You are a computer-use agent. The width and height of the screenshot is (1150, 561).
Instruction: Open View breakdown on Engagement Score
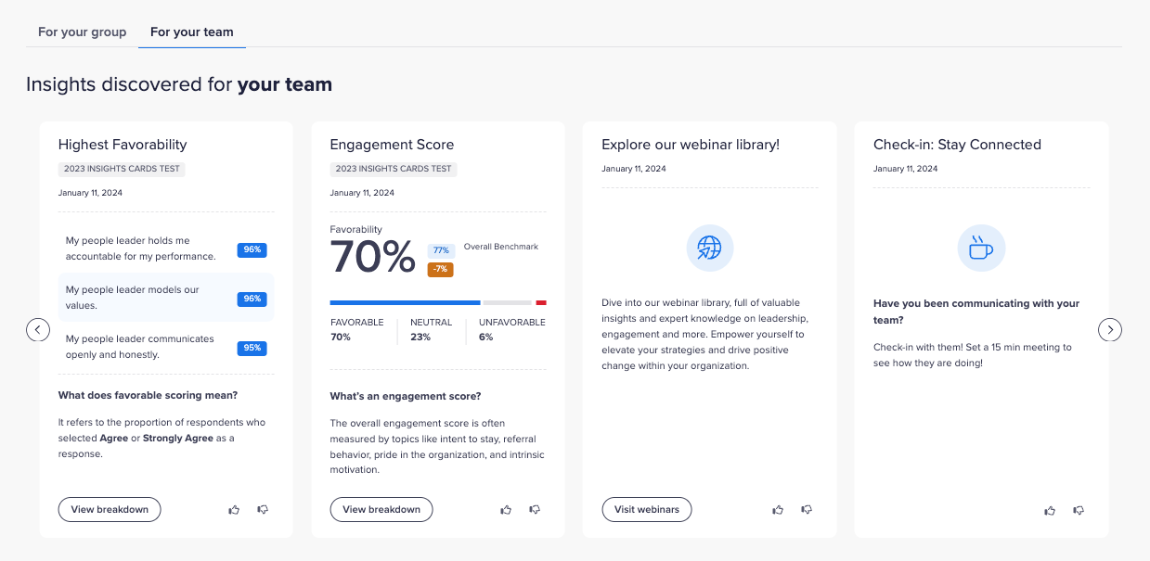(381, 509)
